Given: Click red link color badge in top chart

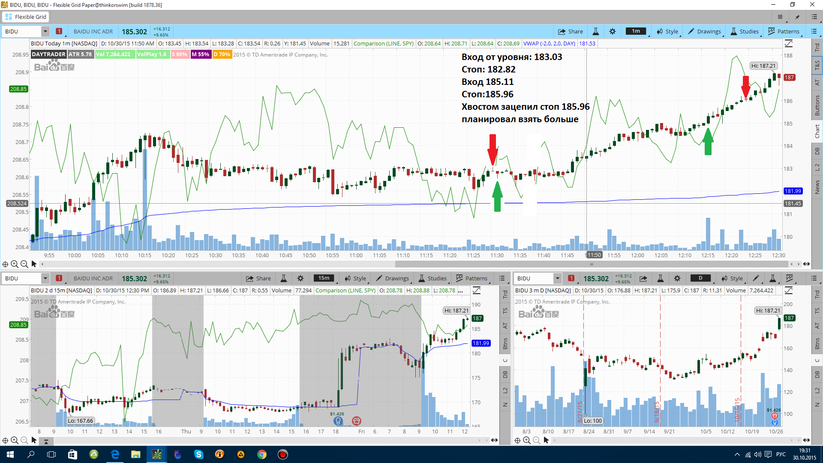Looking at the screenshot, I should click(x=59, y=31).
